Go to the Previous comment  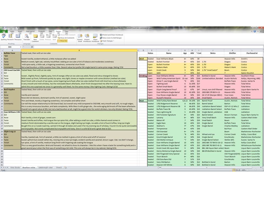[48, 37]
